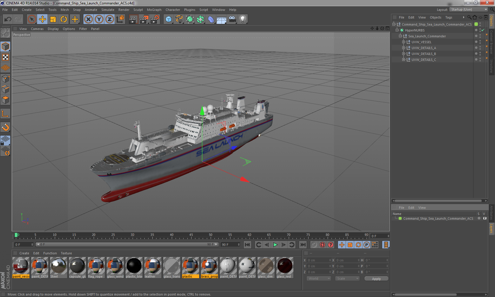The image size is (495, 297).
Task: Toggle HyperNURBS enabled green checkmark
Action: point(483,30)
